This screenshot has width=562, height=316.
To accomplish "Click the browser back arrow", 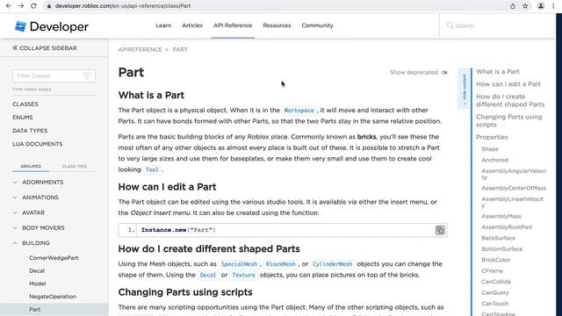I will [x=9, y=6].
